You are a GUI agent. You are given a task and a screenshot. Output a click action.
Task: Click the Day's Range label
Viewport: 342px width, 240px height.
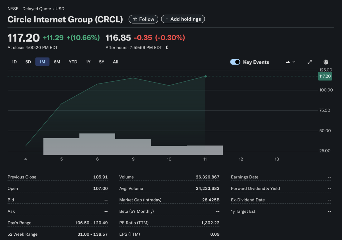click(19, 223)
